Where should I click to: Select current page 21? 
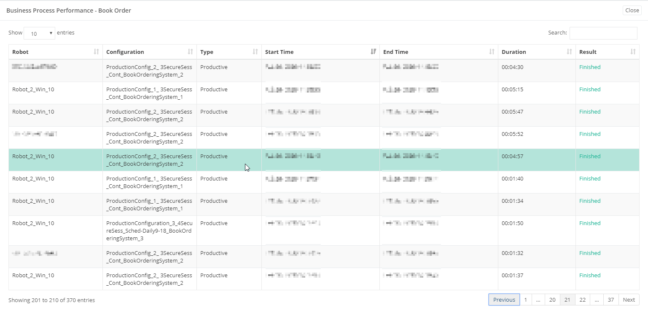pyautogui.click(x=567, y=300)
